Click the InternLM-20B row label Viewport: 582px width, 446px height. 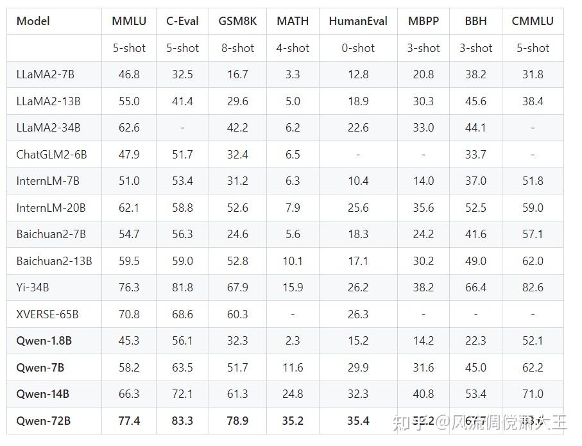[x=51, y=207]
